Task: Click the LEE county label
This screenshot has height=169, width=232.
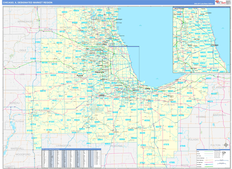Action: (22, 74)
